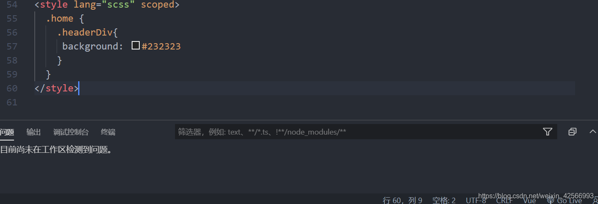This screenshot has width=598, height=204.
Task: Click the filter funnel icon in Problems panel
Action: (x=547, y=132)
